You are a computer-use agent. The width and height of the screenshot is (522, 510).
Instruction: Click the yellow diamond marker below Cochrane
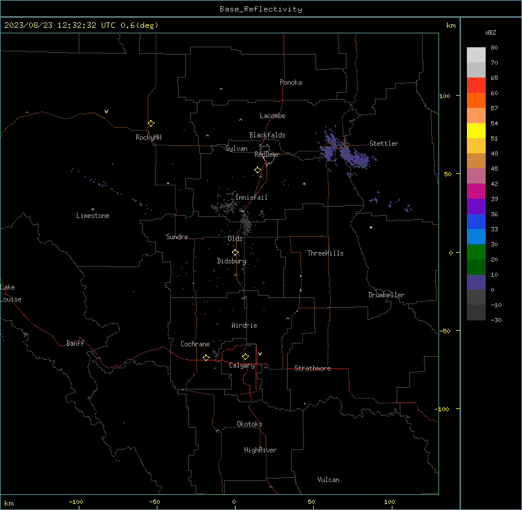pos(206,357)
